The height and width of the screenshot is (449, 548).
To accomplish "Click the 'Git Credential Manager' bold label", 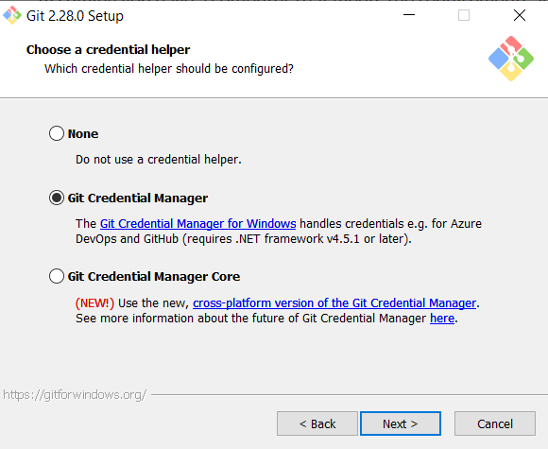I will pyautogui.click(x=138, y=199).
